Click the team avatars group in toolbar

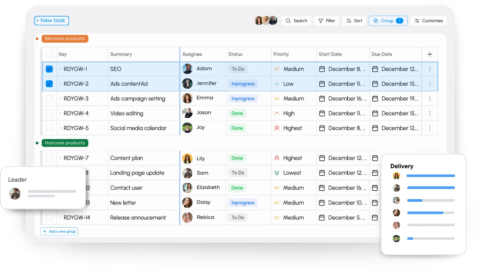266,21
